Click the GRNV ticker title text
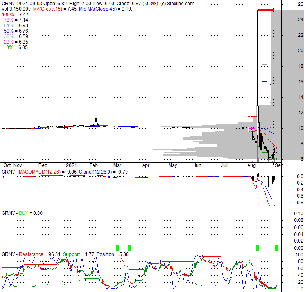This screenshot has width=305, height=292. [8, 4]
